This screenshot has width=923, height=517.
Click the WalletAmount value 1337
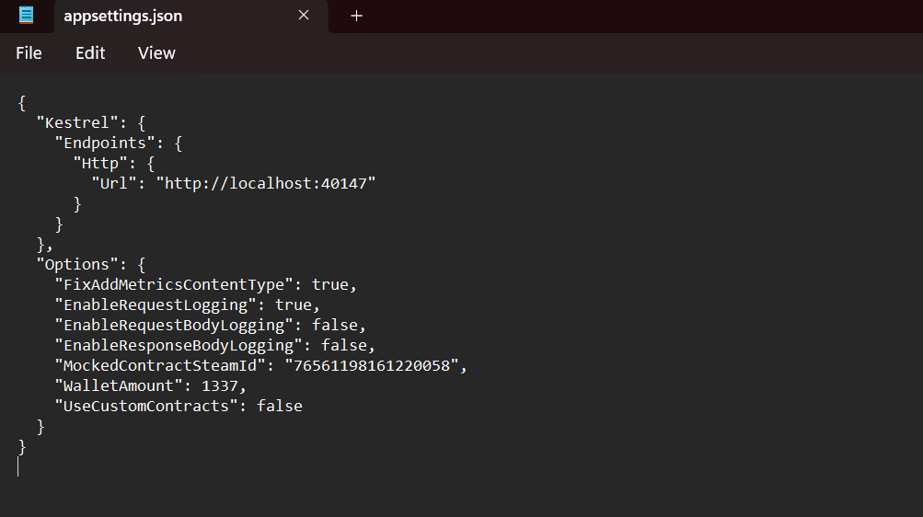pos(220,385)
